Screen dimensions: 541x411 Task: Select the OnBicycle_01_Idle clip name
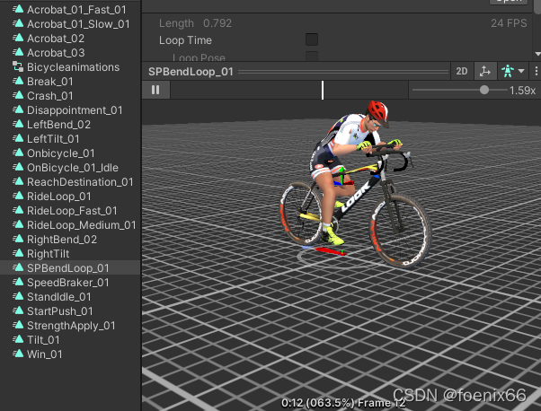(x=73, y=168)
